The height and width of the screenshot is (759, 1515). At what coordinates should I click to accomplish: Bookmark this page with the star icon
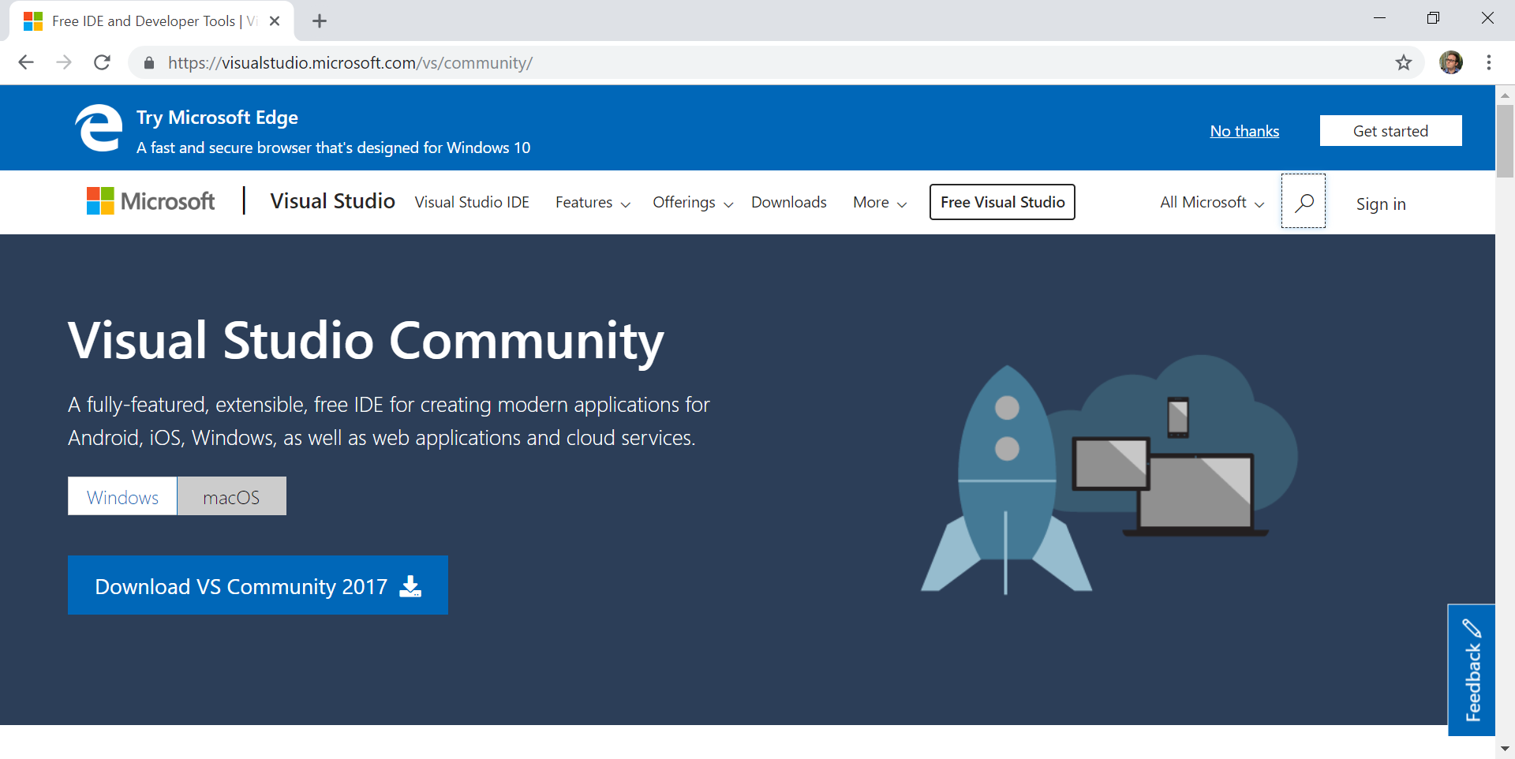click(x=1403, y=62)
